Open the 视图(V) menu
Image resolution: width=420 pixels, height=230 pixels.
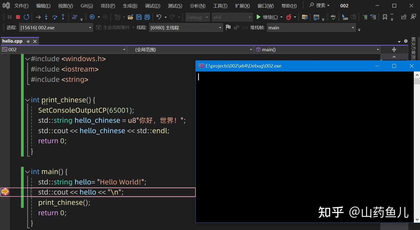[x=65, y=6]
